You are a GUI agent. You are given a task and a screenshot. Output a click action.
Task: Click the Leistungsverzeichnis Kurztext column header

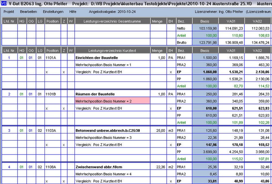(x=112, y=50)
